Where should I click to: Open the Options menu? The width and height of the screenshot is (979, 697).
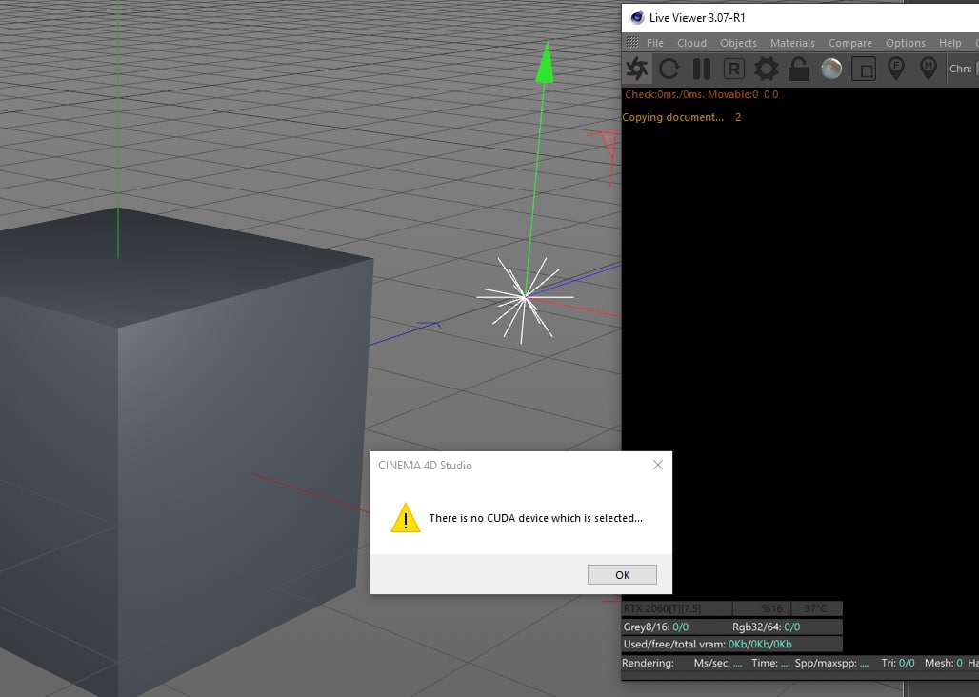point(906,43)
